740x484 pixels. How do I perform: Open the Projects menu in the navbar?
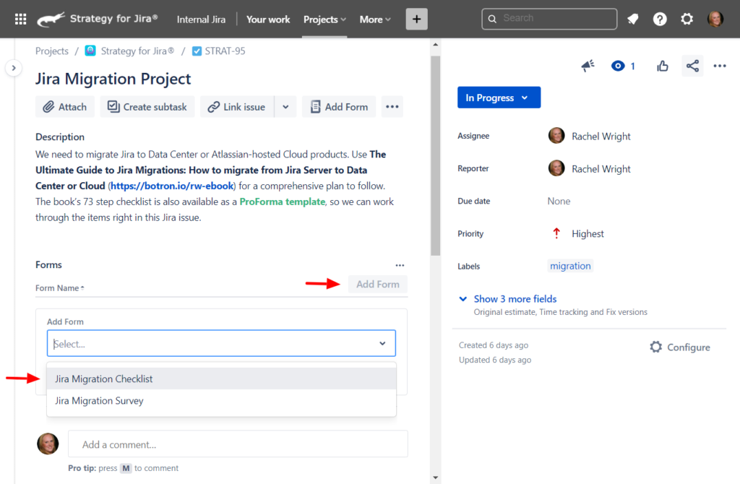tap(324, 19)
